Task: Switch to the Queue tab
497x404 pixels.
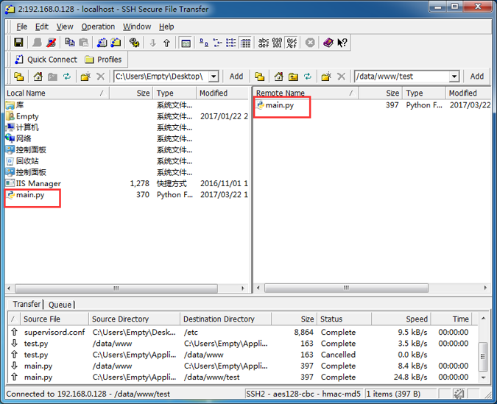Action: tap(60, 305)
